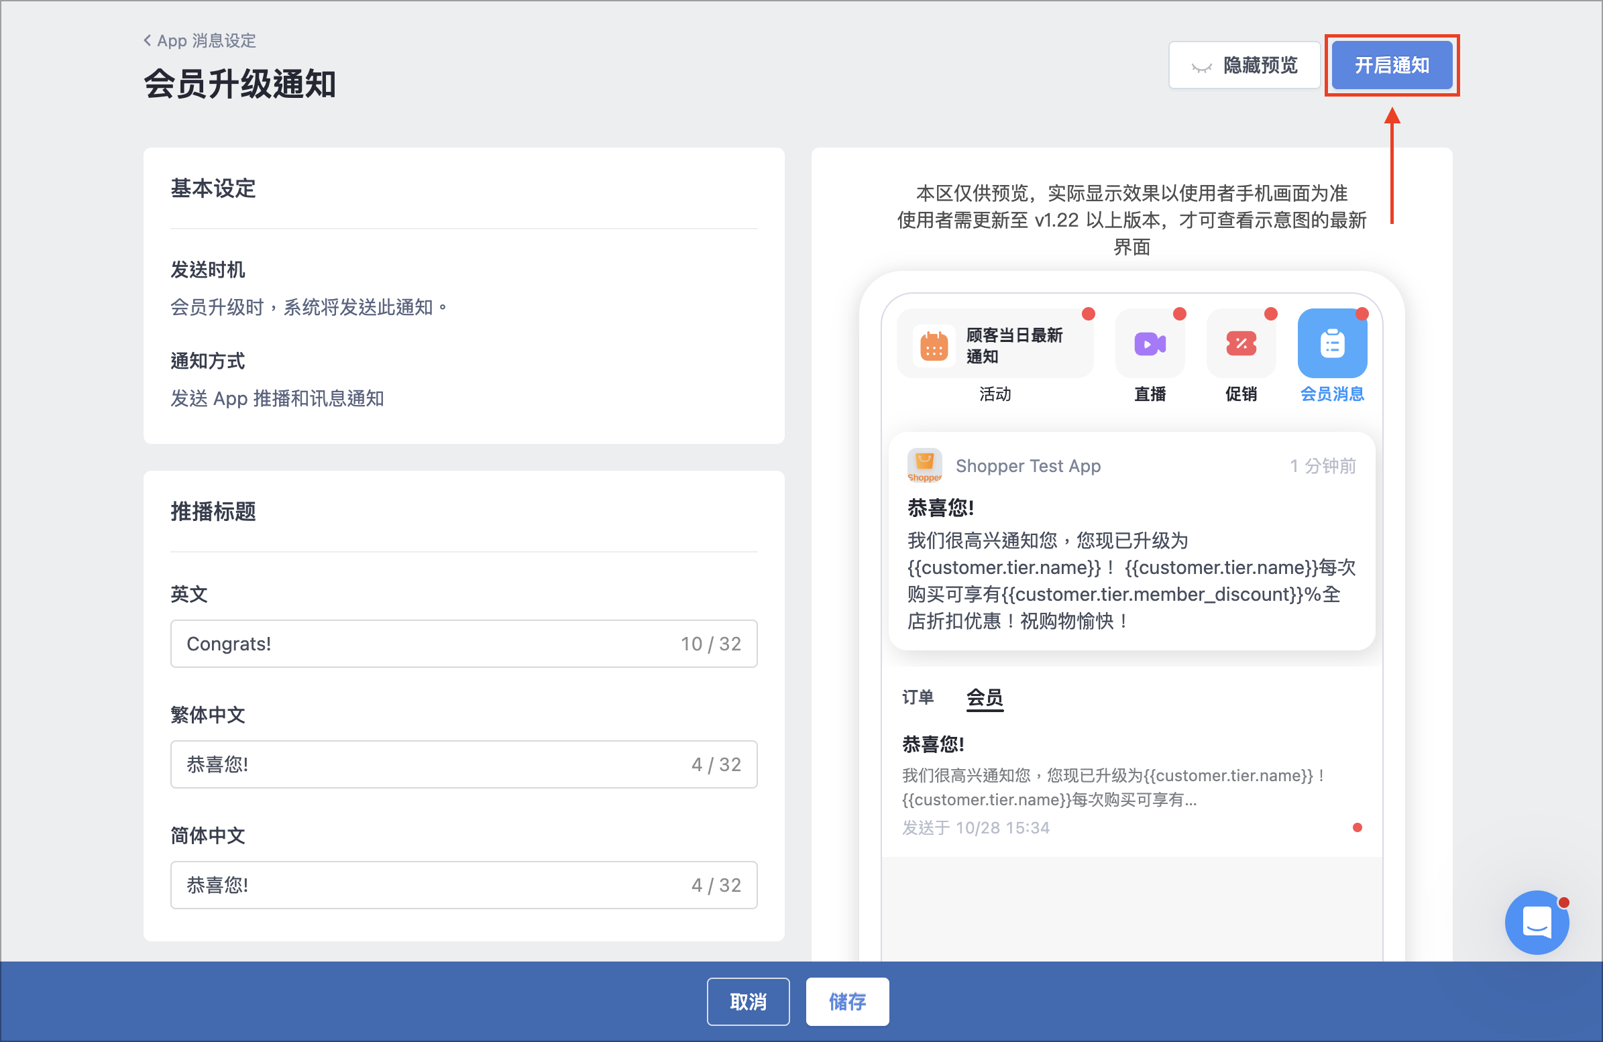This screenshot has width=1603, height=1042.
Task: Click the unread red dot beside message date
Action: tap(1356, 828)
